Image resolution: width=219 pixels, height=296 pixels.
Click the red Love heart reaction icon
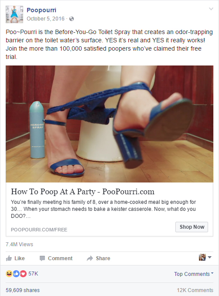23,274
